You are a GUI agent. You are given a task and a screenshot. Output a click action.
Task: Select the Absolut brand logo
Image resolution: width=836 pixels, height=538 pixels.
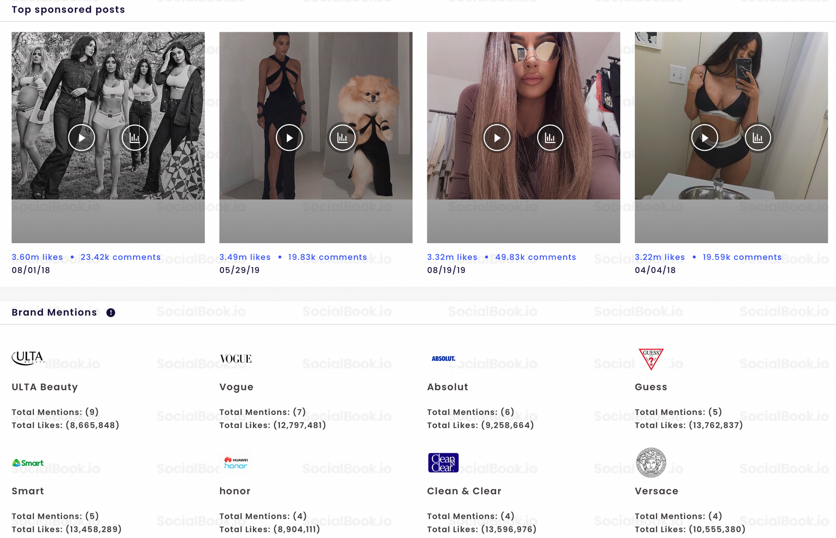pyautogui.click(x=442, y=358)
